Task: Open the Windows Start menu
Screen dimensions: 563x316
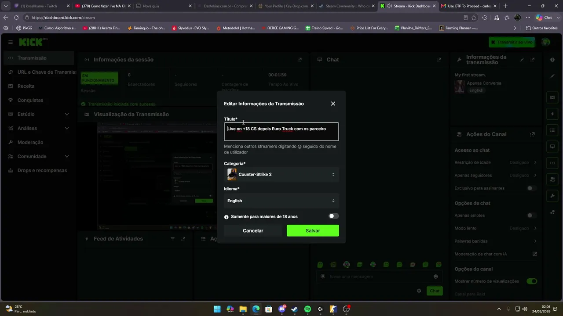Action: click(x=217, y=309)
